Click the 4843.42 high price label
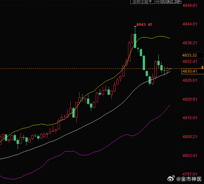Viewport: 204px width, 184px height. [x=144, y=24]
